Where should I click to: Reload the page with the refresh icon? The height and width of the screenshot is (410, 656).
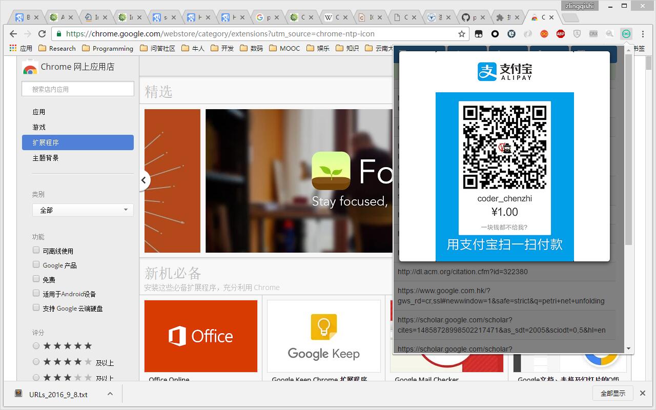tap(42, 34)
